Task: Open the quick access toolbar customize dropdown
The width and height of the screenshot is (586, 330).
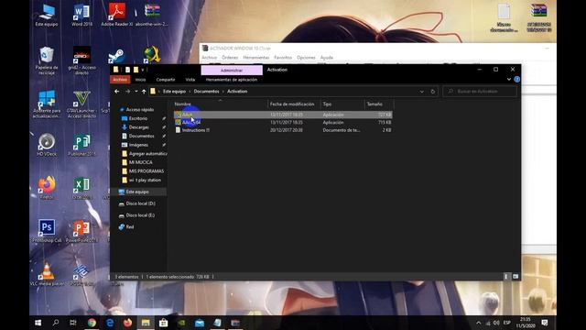Action: point(143,70)
